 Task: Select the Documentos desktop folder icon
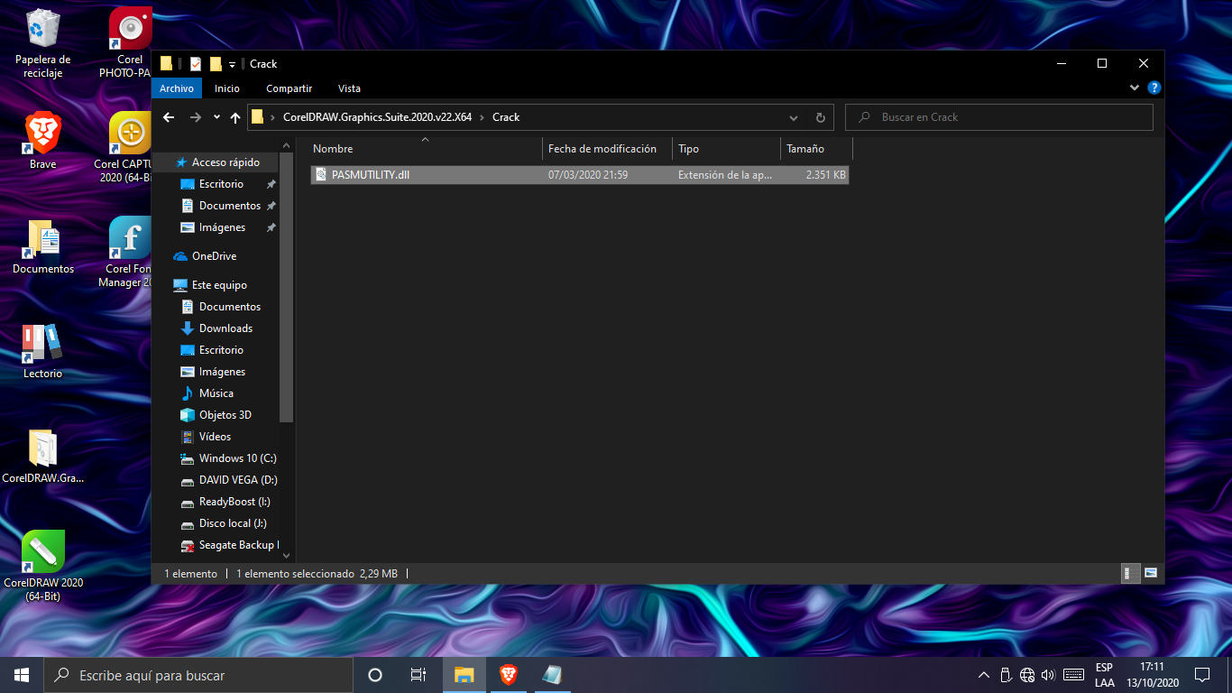pos(42,245)
